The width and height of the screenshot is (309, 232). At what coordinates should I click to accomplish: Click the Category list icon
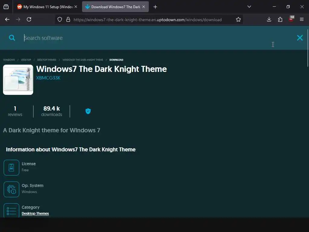click(11, 211)
